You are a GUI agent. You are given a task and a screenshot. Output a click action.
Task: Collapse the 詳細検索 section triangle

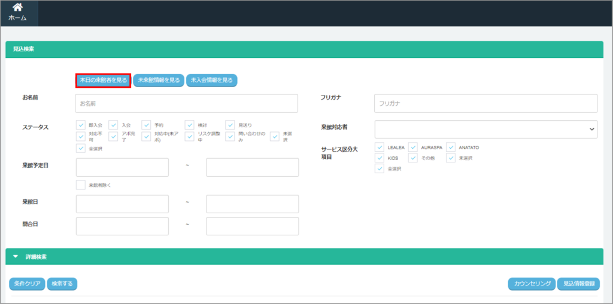(x=16, y=257)
